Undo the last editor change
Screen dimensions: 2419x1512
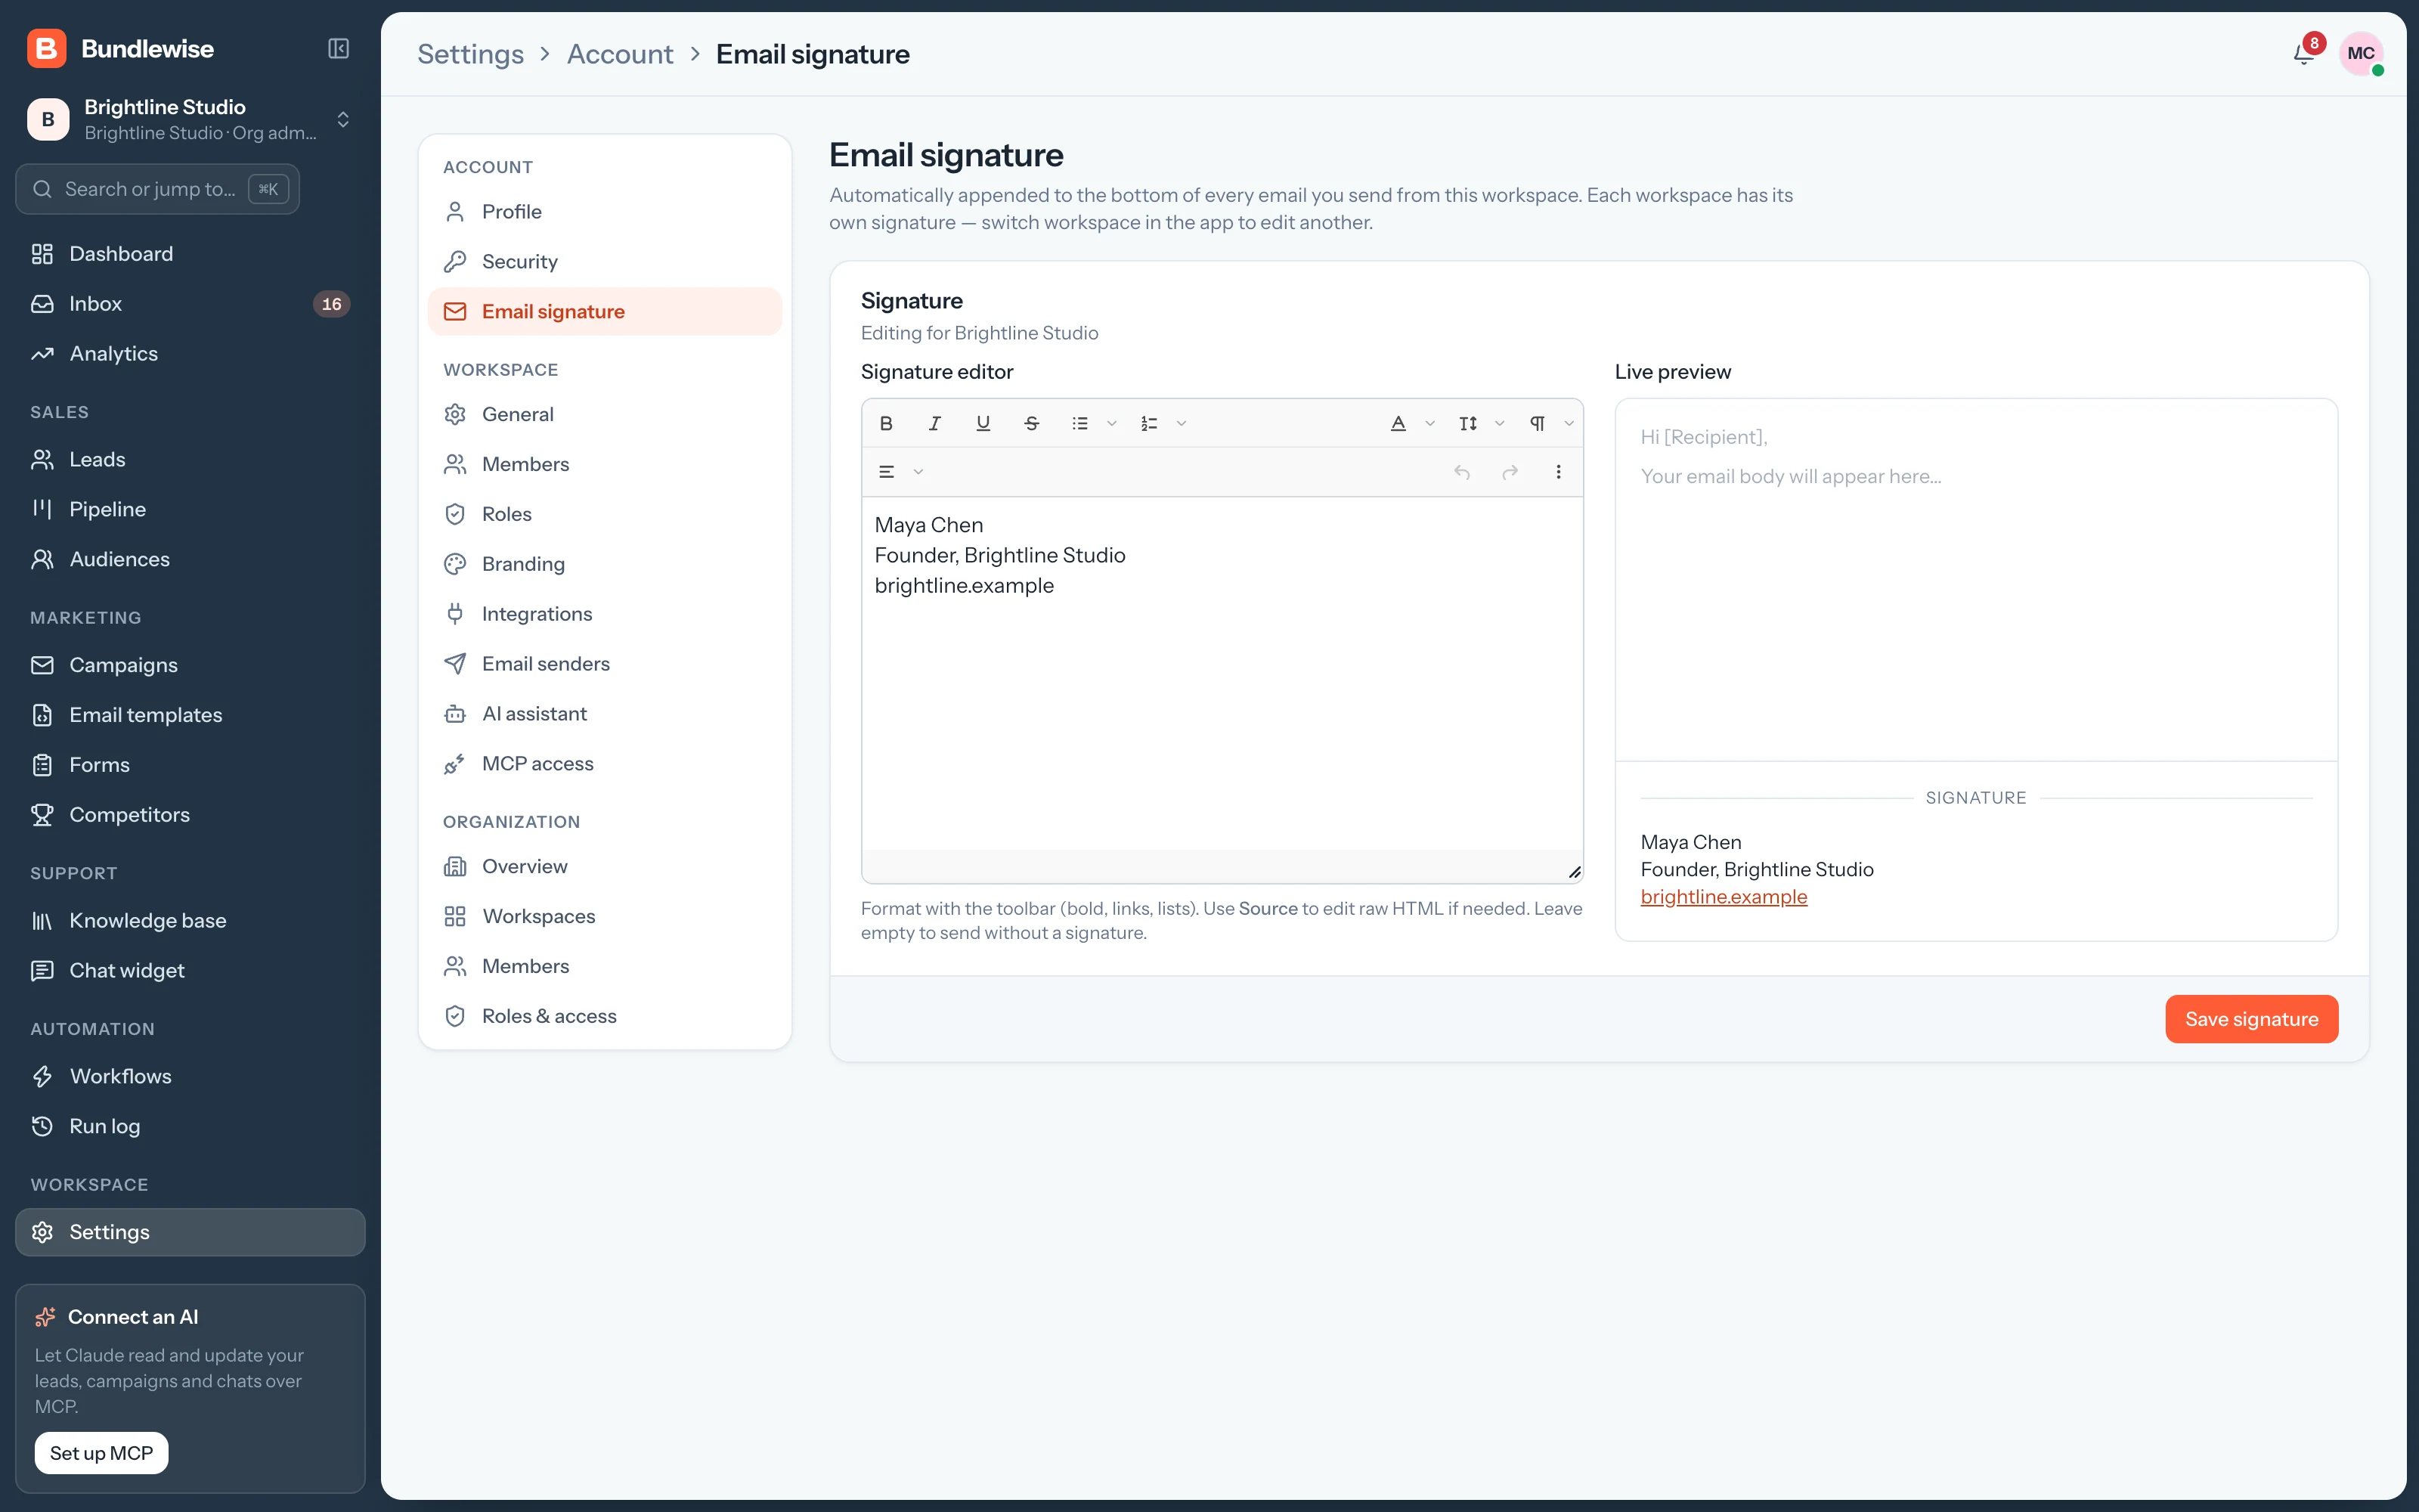point(1461,472)
